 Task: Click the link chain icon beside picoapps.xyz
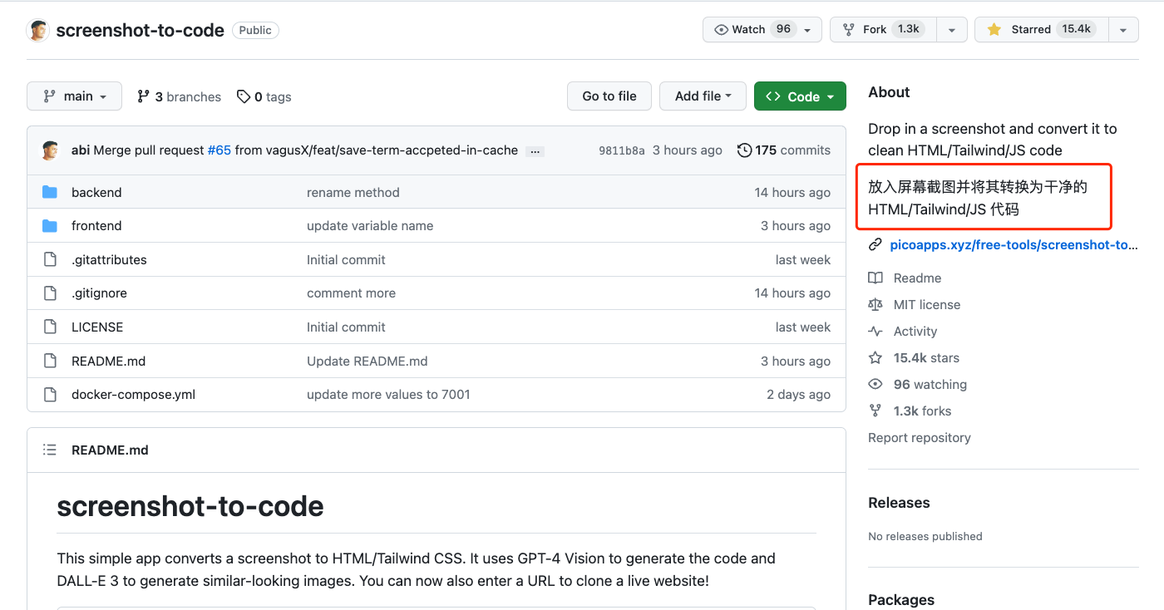(875, 244)
